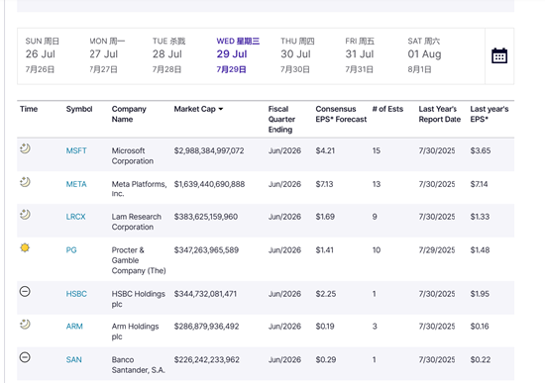The height and width of the screenshot is (383, 545).
Task: Click Microsoft Corporation company name
Action: 133,156
